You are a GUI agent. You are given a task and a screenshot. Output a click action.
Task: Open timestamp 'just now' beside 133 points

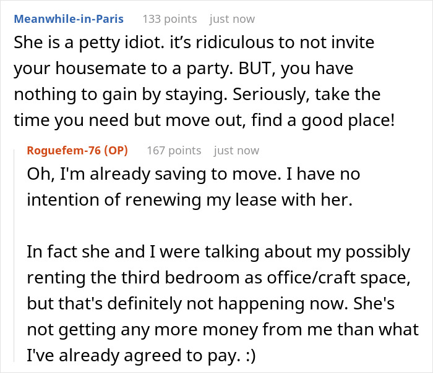(x=232, y=19)
